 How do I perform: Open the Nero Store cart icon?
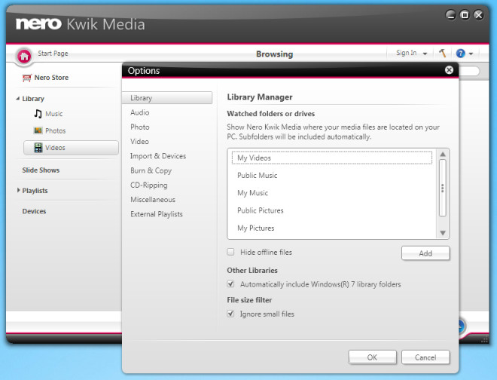(x=27, y=78)
